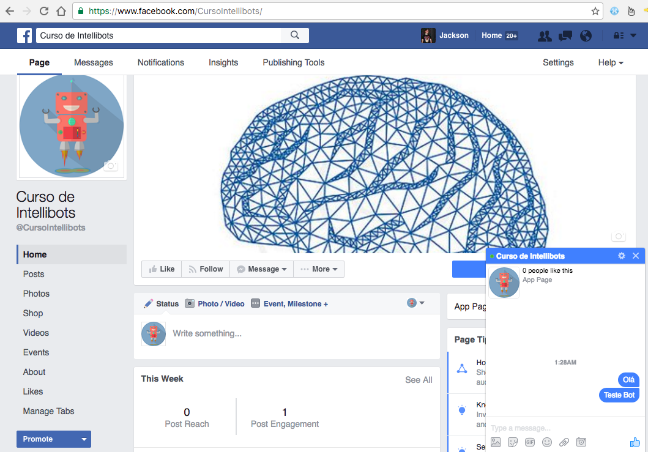This screenshot has width=648, height=452.
Task: Expand the More options dropdown
Action: click(x=319, y=269)
